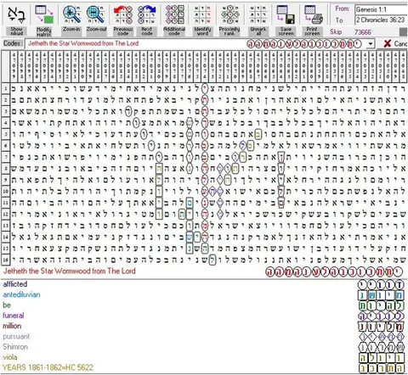
Task: Click the red X Cancel button
Action: [395, 43]
